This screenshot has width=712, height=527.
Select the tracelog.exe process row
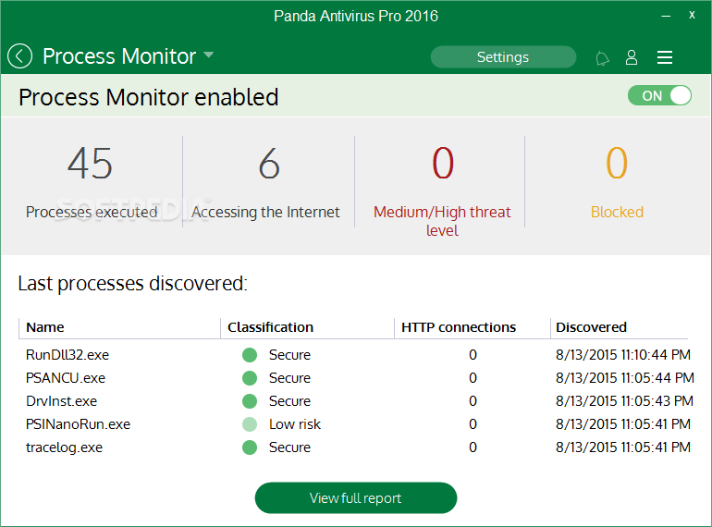point(356,447)
